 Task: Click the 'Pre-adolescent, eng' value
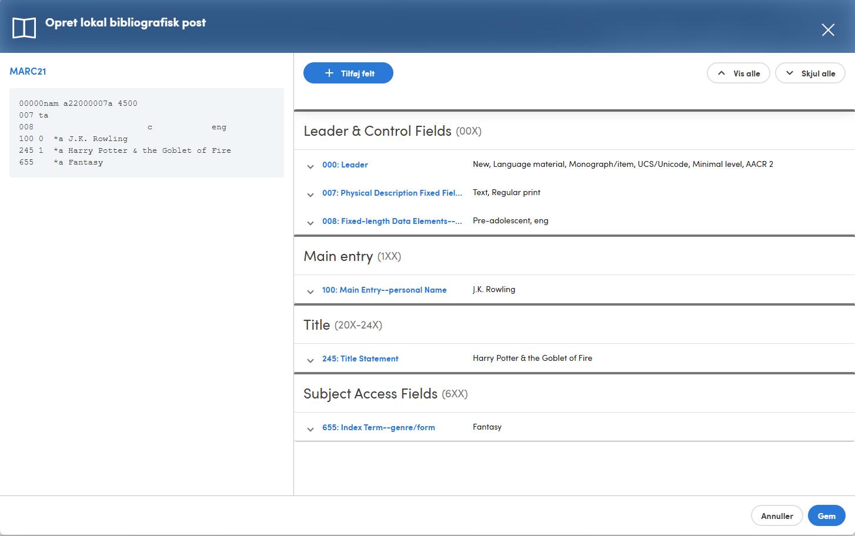pos(510,220)
